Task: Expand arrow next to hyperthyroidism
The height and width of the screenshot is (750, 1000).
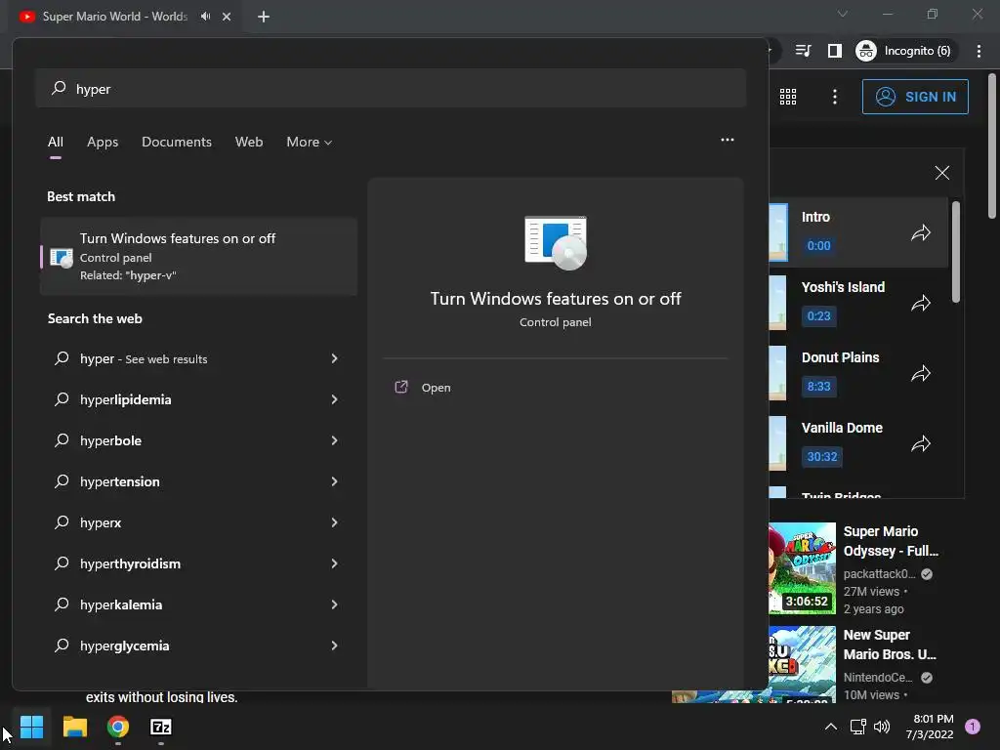Action: click(334, 563)
